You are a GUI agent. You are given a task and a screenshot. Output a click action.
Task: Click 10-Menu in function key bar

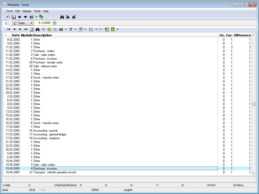point(238,185)
